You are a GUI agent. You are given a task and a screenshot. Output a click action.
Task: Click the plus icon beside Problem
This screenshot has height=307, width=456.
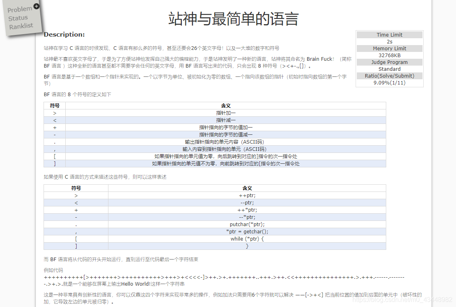tap(36, 6)
